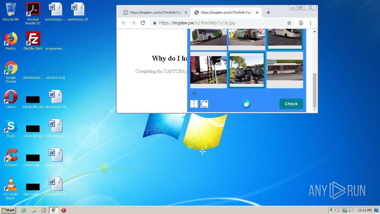Launch Google Chrome desktop shortcut
The image size is (380, 214).
pos(11,72)
